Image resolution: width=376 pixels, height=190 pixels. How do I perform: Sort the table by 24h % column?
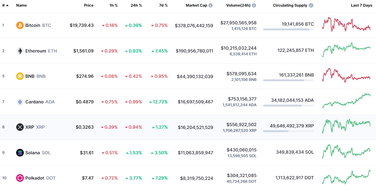coord(136,5)
